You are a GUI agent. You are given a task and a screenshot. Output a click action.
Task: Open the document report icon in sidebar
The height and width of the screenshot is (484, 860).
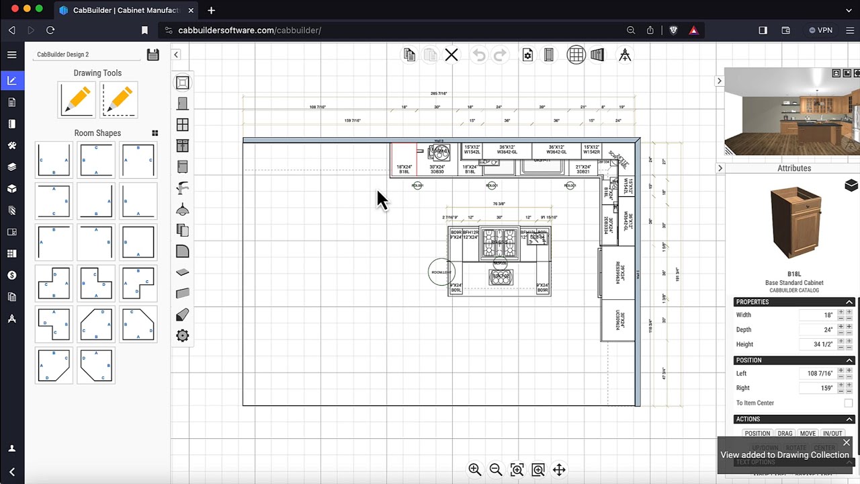pos(11,102)
